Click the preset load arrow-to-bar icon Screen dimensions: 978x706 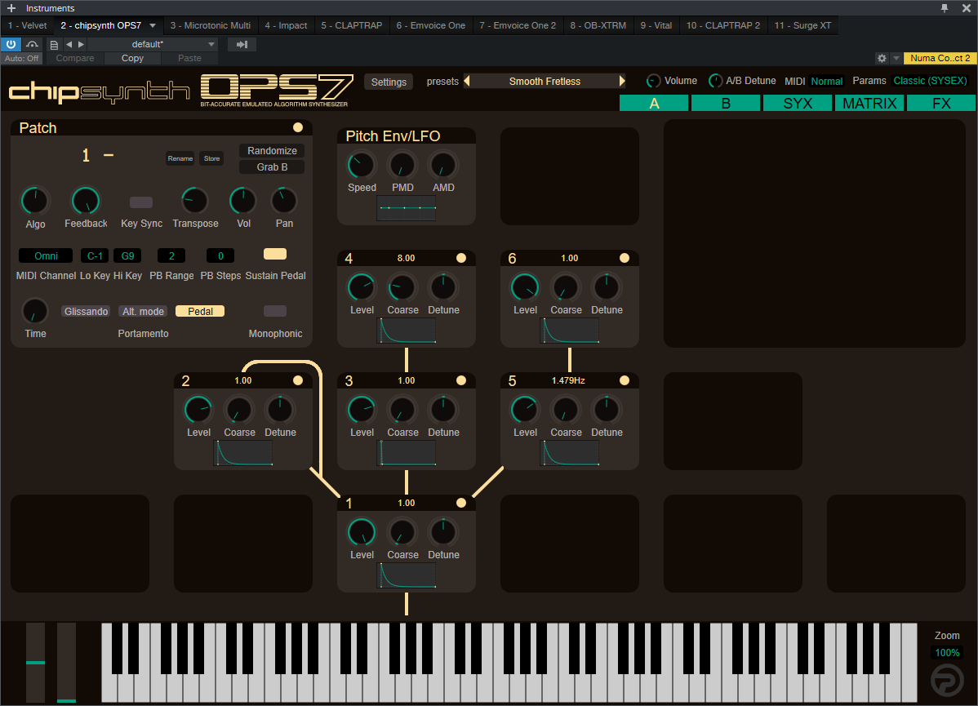pos(242,44)
